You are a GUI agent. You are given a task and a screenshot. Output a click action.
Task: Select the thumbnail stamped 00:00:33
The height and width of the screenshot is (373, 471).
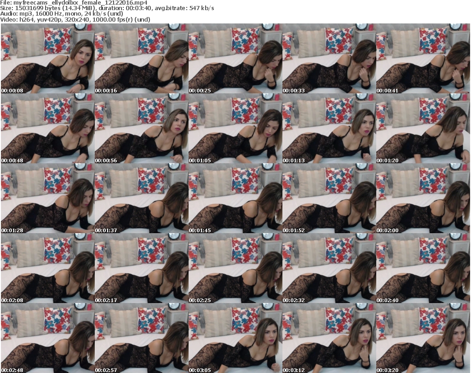[329, 58]
